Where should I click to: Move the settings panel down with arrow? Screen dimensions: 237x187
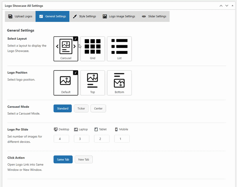point(227,6)
